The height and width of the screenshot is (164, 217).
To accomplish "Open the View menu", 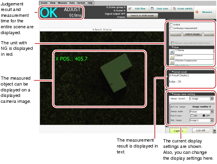I will click(x=53, y=3).
